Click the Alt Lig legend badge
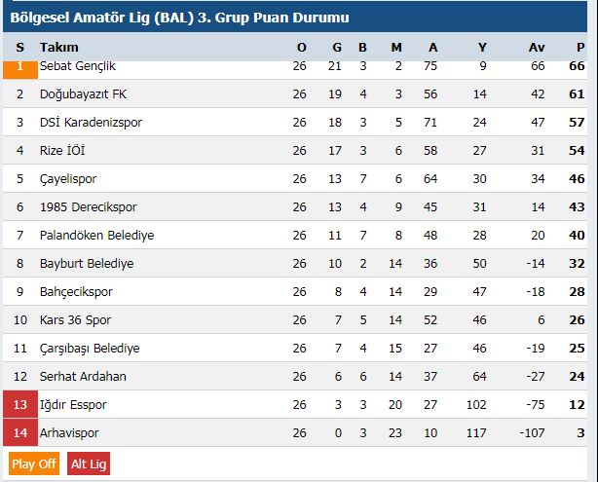This screenshot has width=598, height=482. click(89, 463)
